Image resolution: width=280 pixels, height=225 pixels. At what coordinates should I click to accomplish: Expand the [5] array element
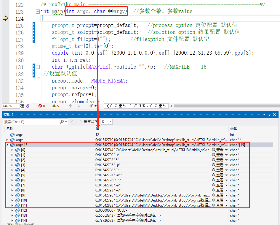click(x=12, y=175)
